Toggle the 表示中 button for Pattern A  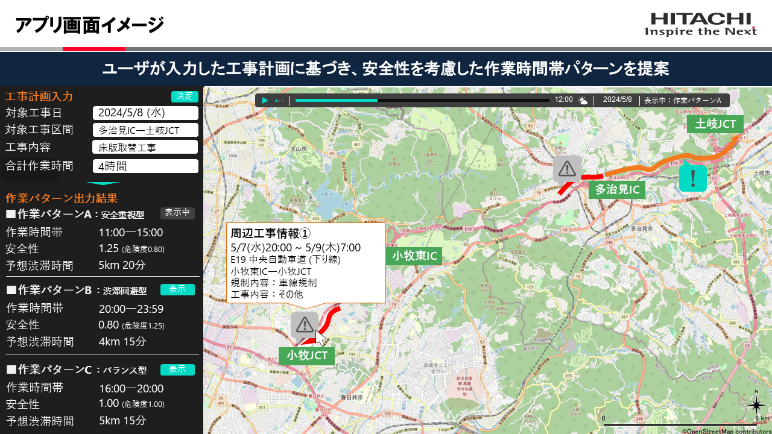click(177, 213)
